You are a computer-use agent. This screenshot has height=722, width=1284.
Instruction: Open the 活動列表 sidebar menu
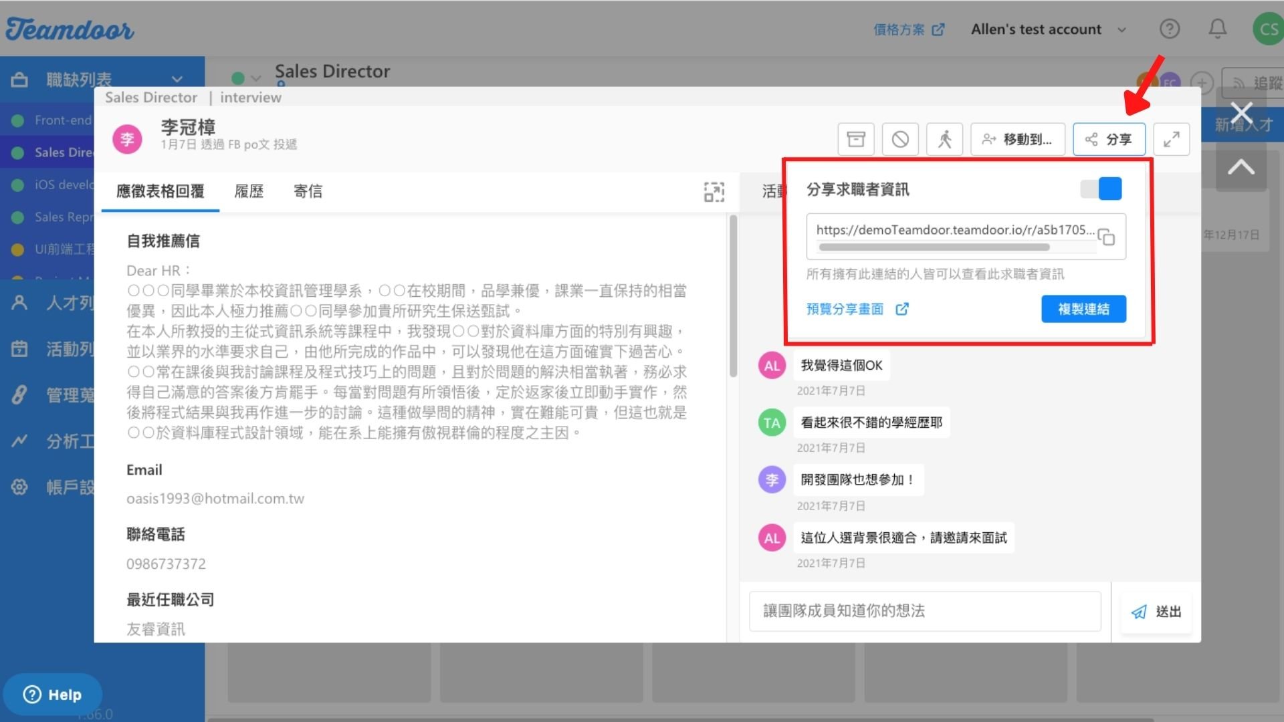pos(48,349)
